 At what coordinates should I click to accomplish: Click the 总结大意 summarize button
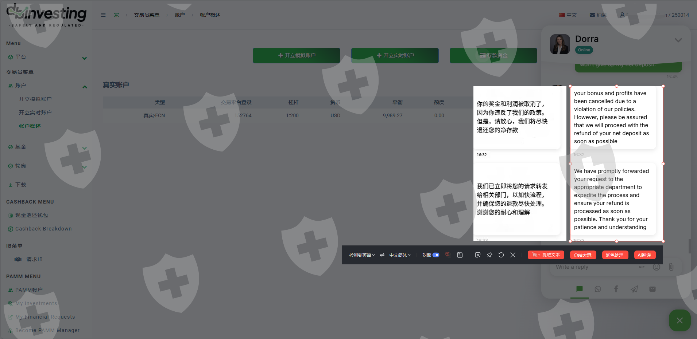tap(583, 255)
